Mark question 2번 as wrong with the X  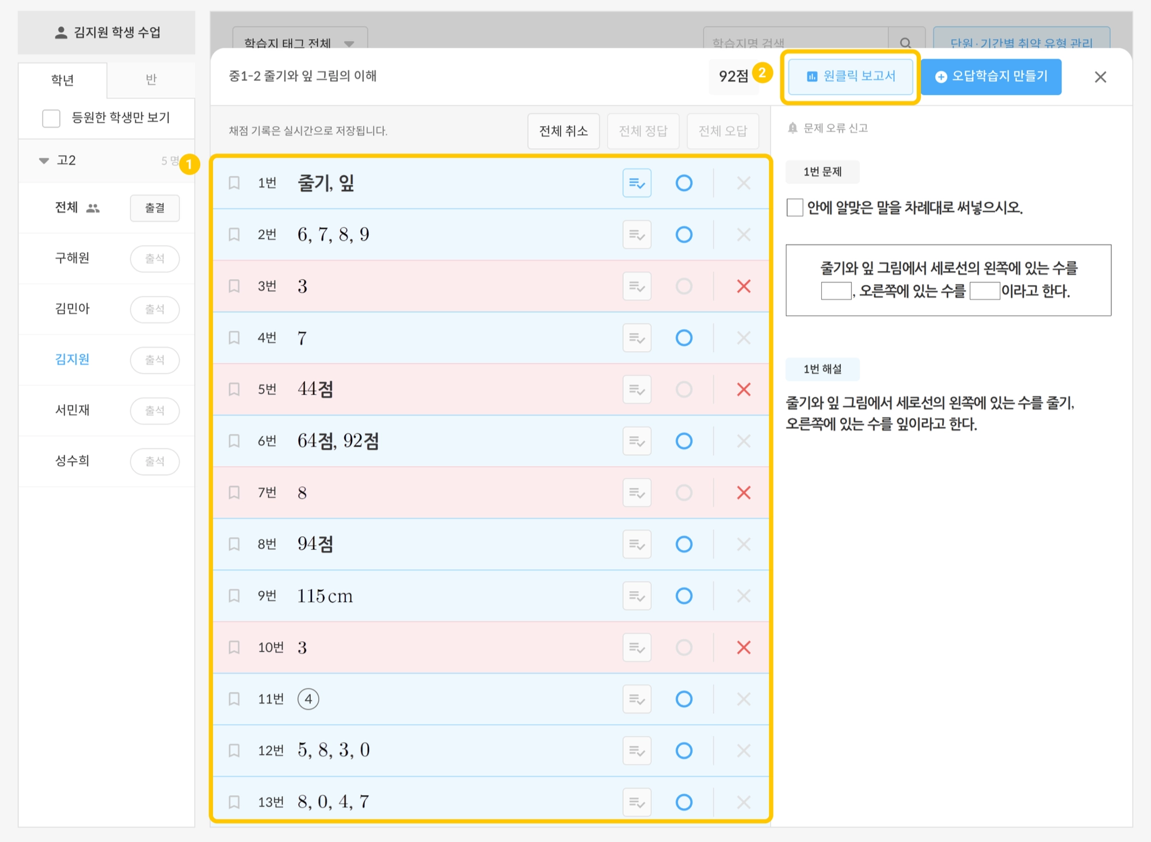tap(744, 235)
